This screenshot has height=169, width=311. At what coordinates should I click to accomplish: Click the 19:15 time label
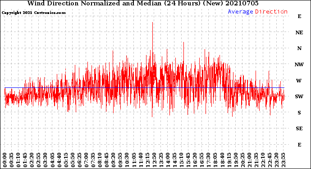click(x=229, y=160)
